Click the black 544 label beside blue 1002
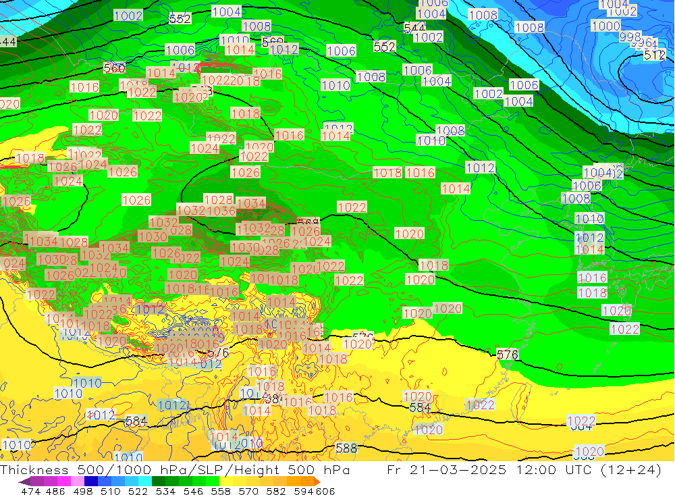This screenshot has height=495, width=675. [415, 28]
